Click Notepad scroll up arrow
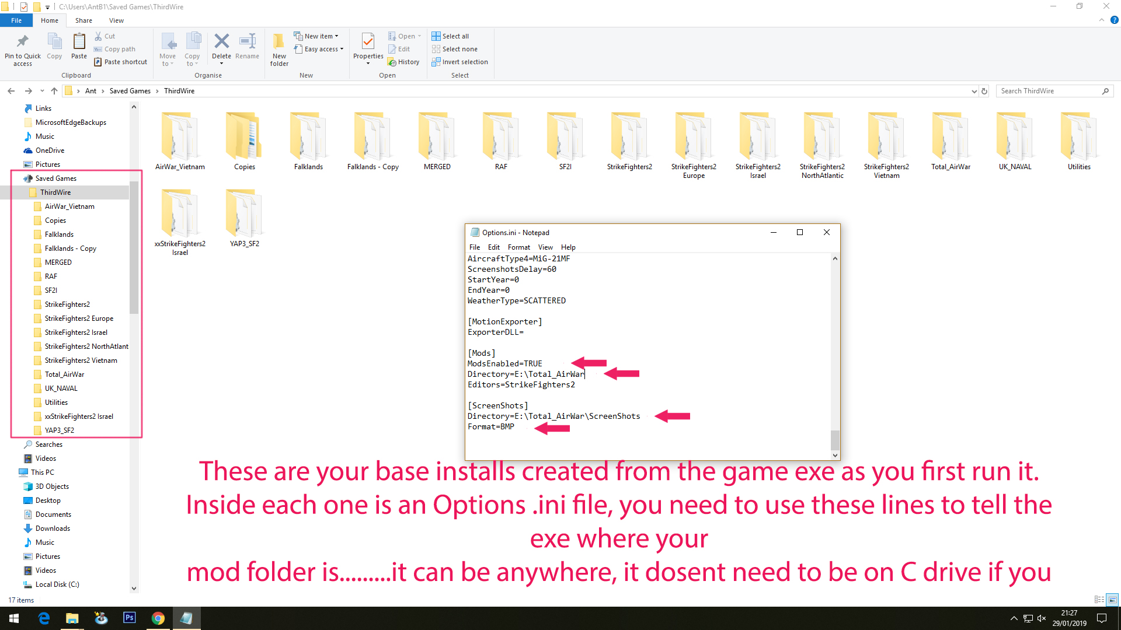1121x630 pixels. (835, 258)
